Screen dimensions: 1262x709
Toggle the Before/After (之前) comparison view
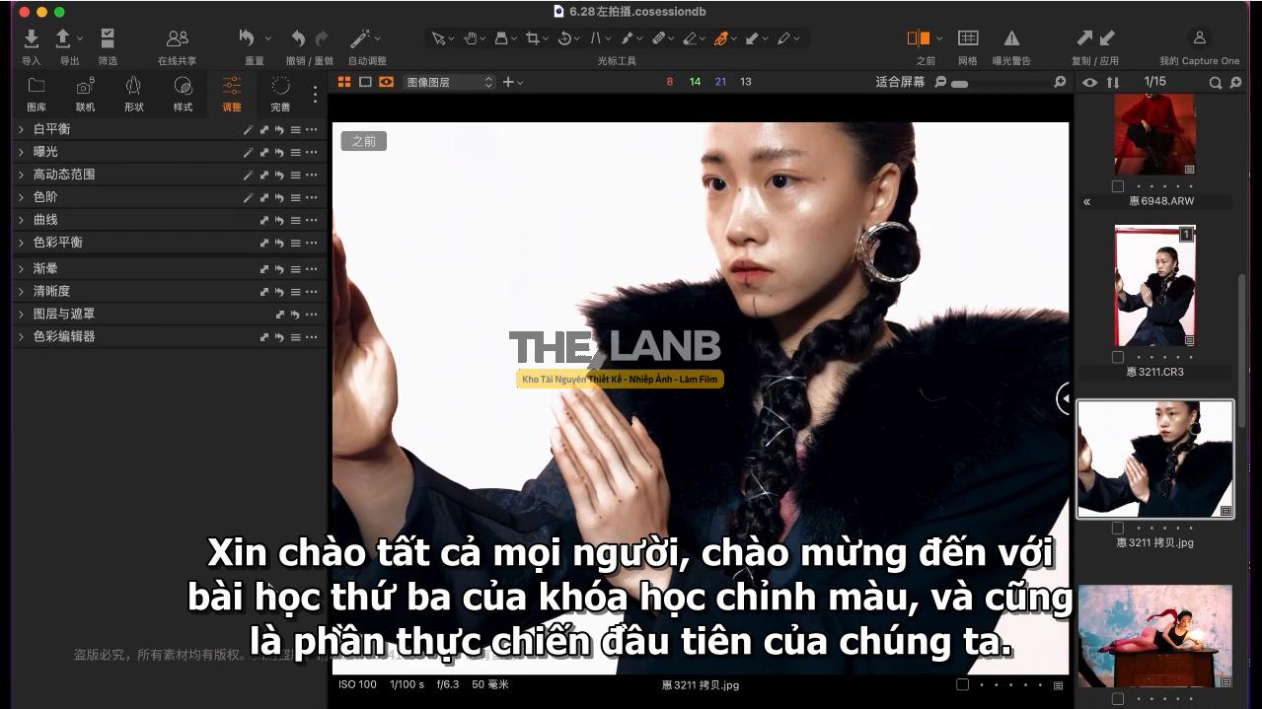[919, 38]
